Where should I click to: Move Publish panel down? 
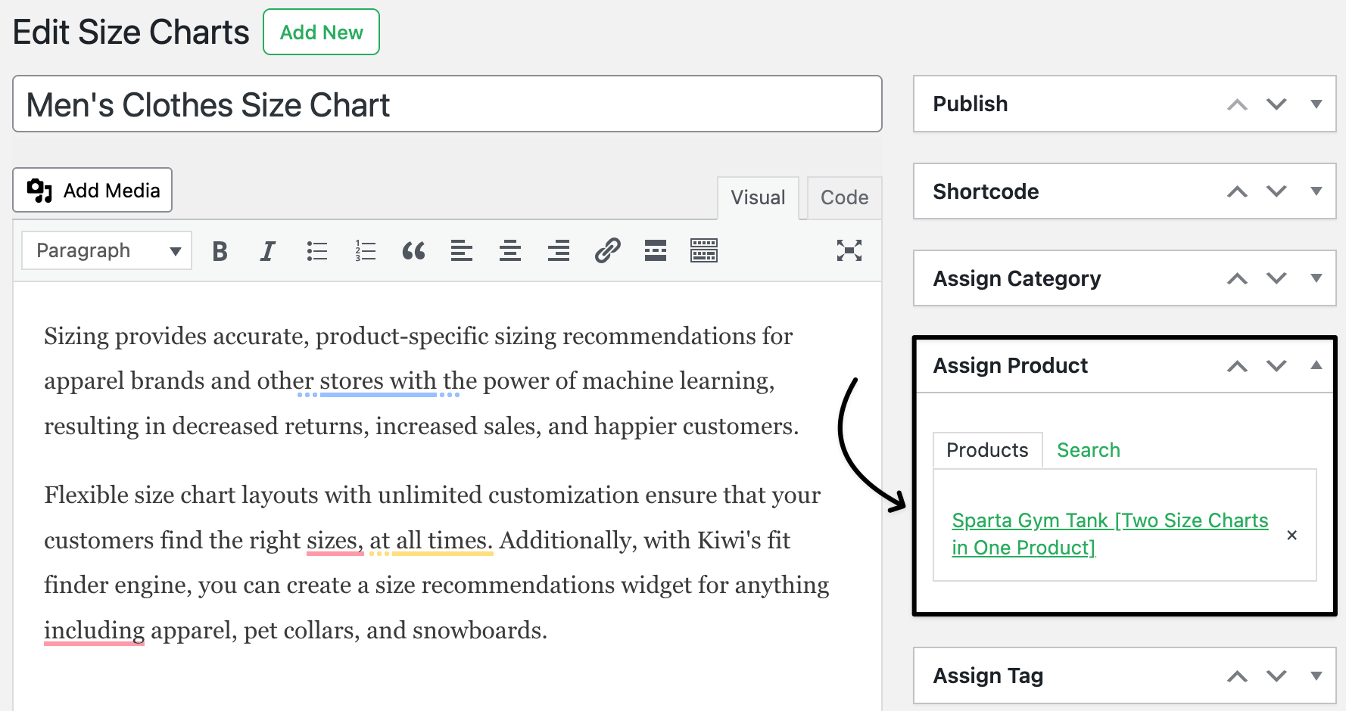tap(1277, 104)
